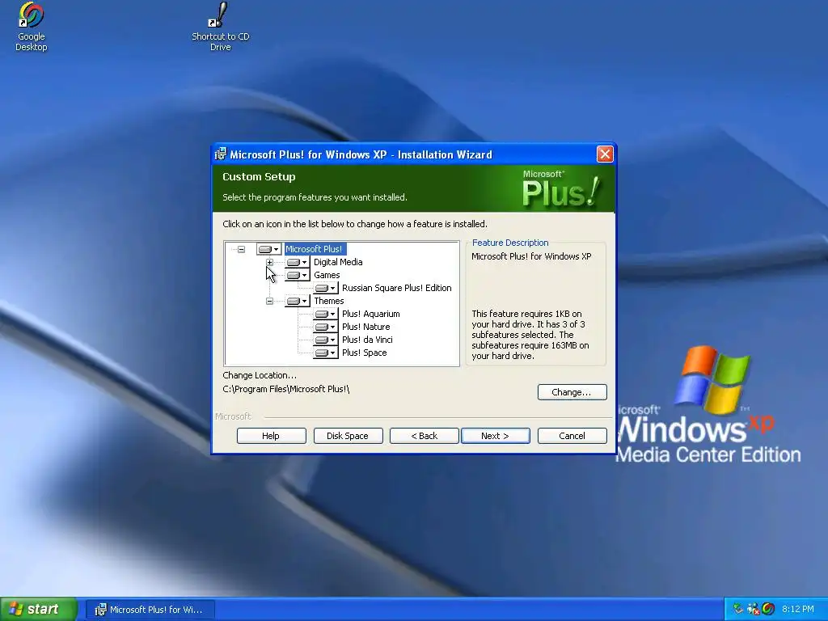The width and height of the screenshot is (828, 621).
Task: Click the Change... location button
Action: click(572, 392)
